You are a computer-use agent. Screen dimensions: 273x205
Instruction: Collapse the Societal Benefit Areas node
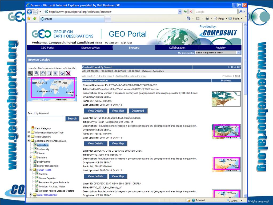29,140
